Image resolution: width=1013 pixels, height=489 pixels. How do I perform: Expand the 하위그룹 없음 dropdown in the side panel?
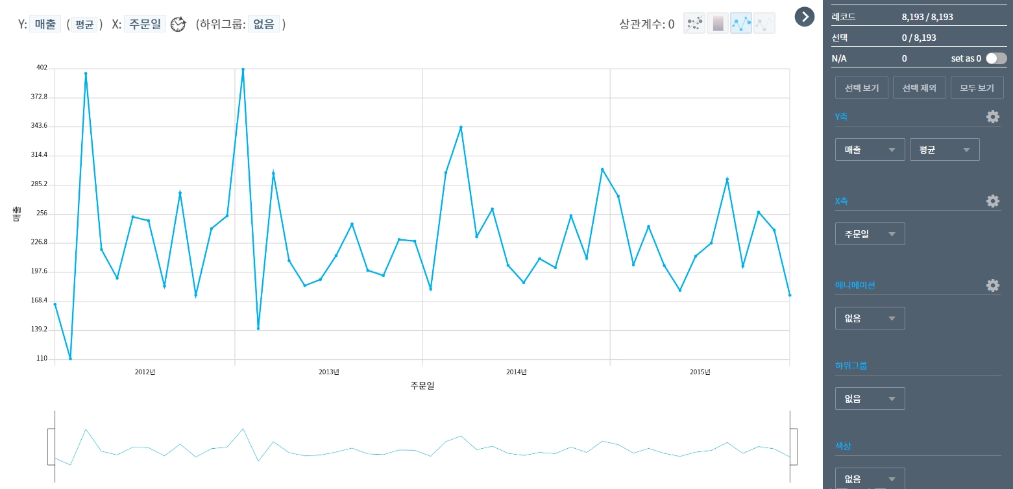(870, 399)
